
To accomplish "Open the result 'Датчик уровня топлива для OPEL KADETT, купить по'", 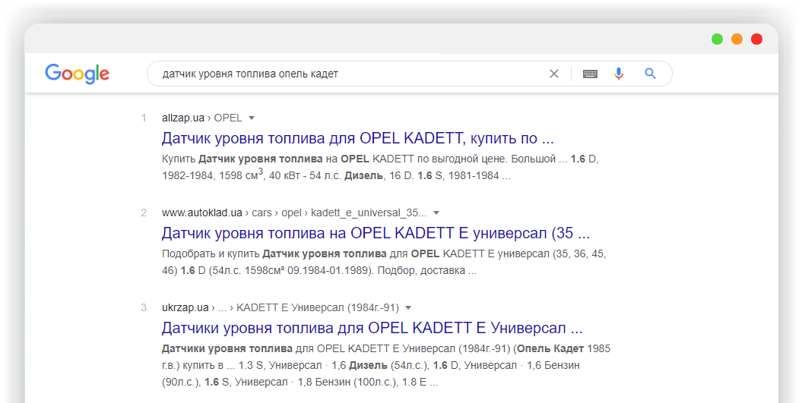I will point(357,138).
